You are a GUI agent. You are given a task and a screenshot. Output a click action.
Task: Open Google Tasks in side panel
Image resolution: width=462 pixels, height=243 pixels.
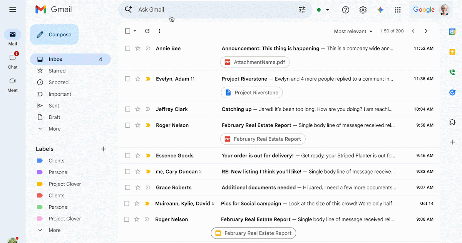pos(452,92)
